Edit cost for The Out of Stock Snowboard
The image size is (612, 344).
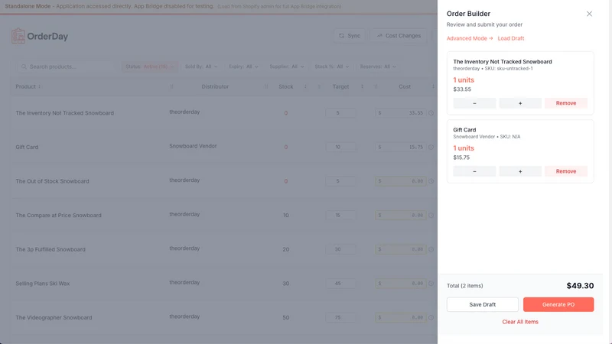[x=400, y=181]
